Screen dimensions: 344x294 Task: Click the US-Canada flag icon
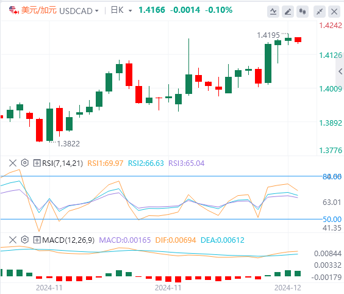[x=14, y=10]
